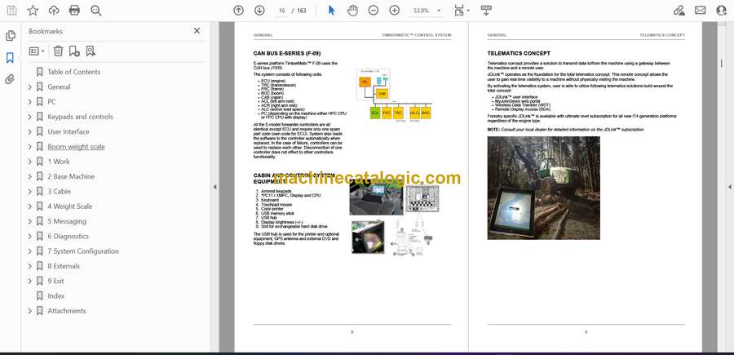Go to the previous page
734x355 pixels.
pyautogui.click(x=239, y=11)
